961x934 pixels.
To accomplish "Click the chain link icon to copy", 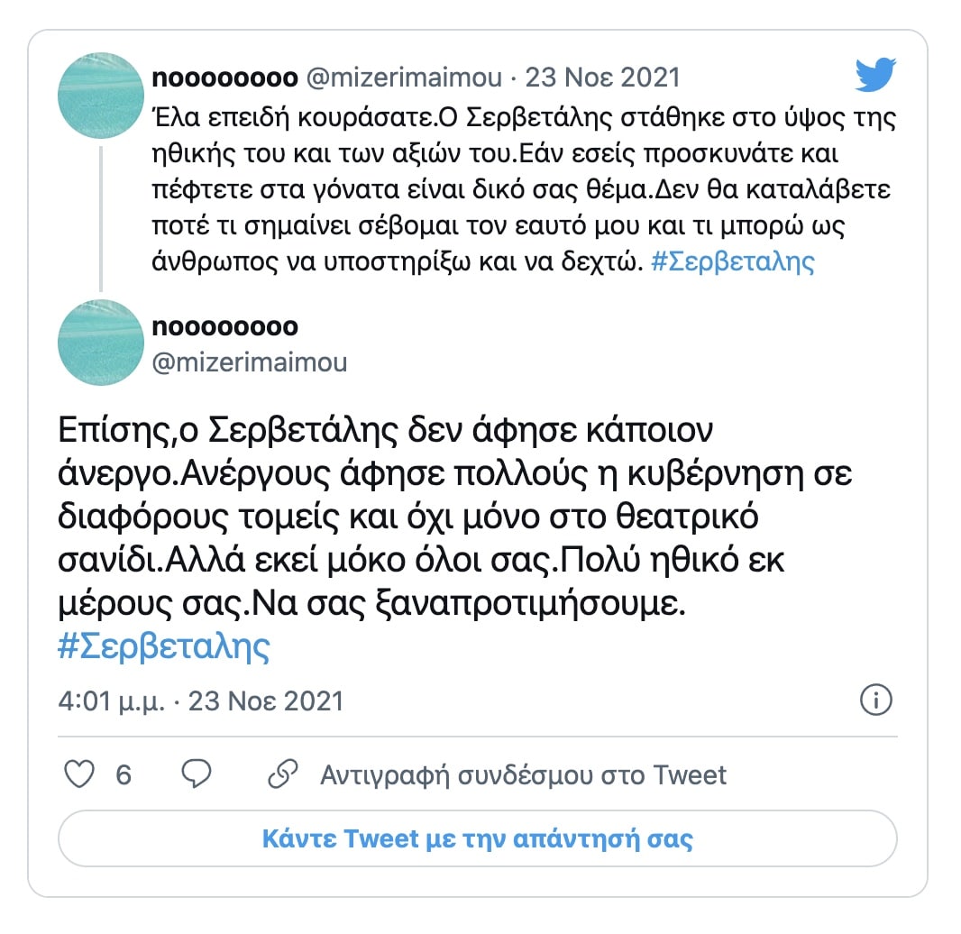I will [x=287, y=774].
